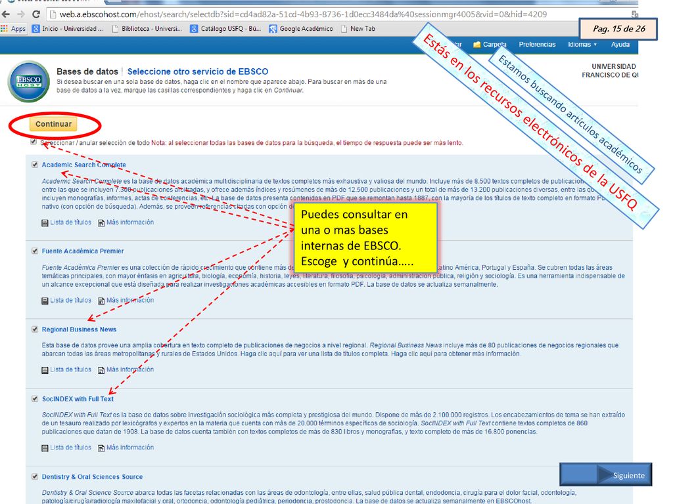Screen dimensions: 673x504
Task: Click Lista de títulos icon under SocINDEX
Action: 45,448
